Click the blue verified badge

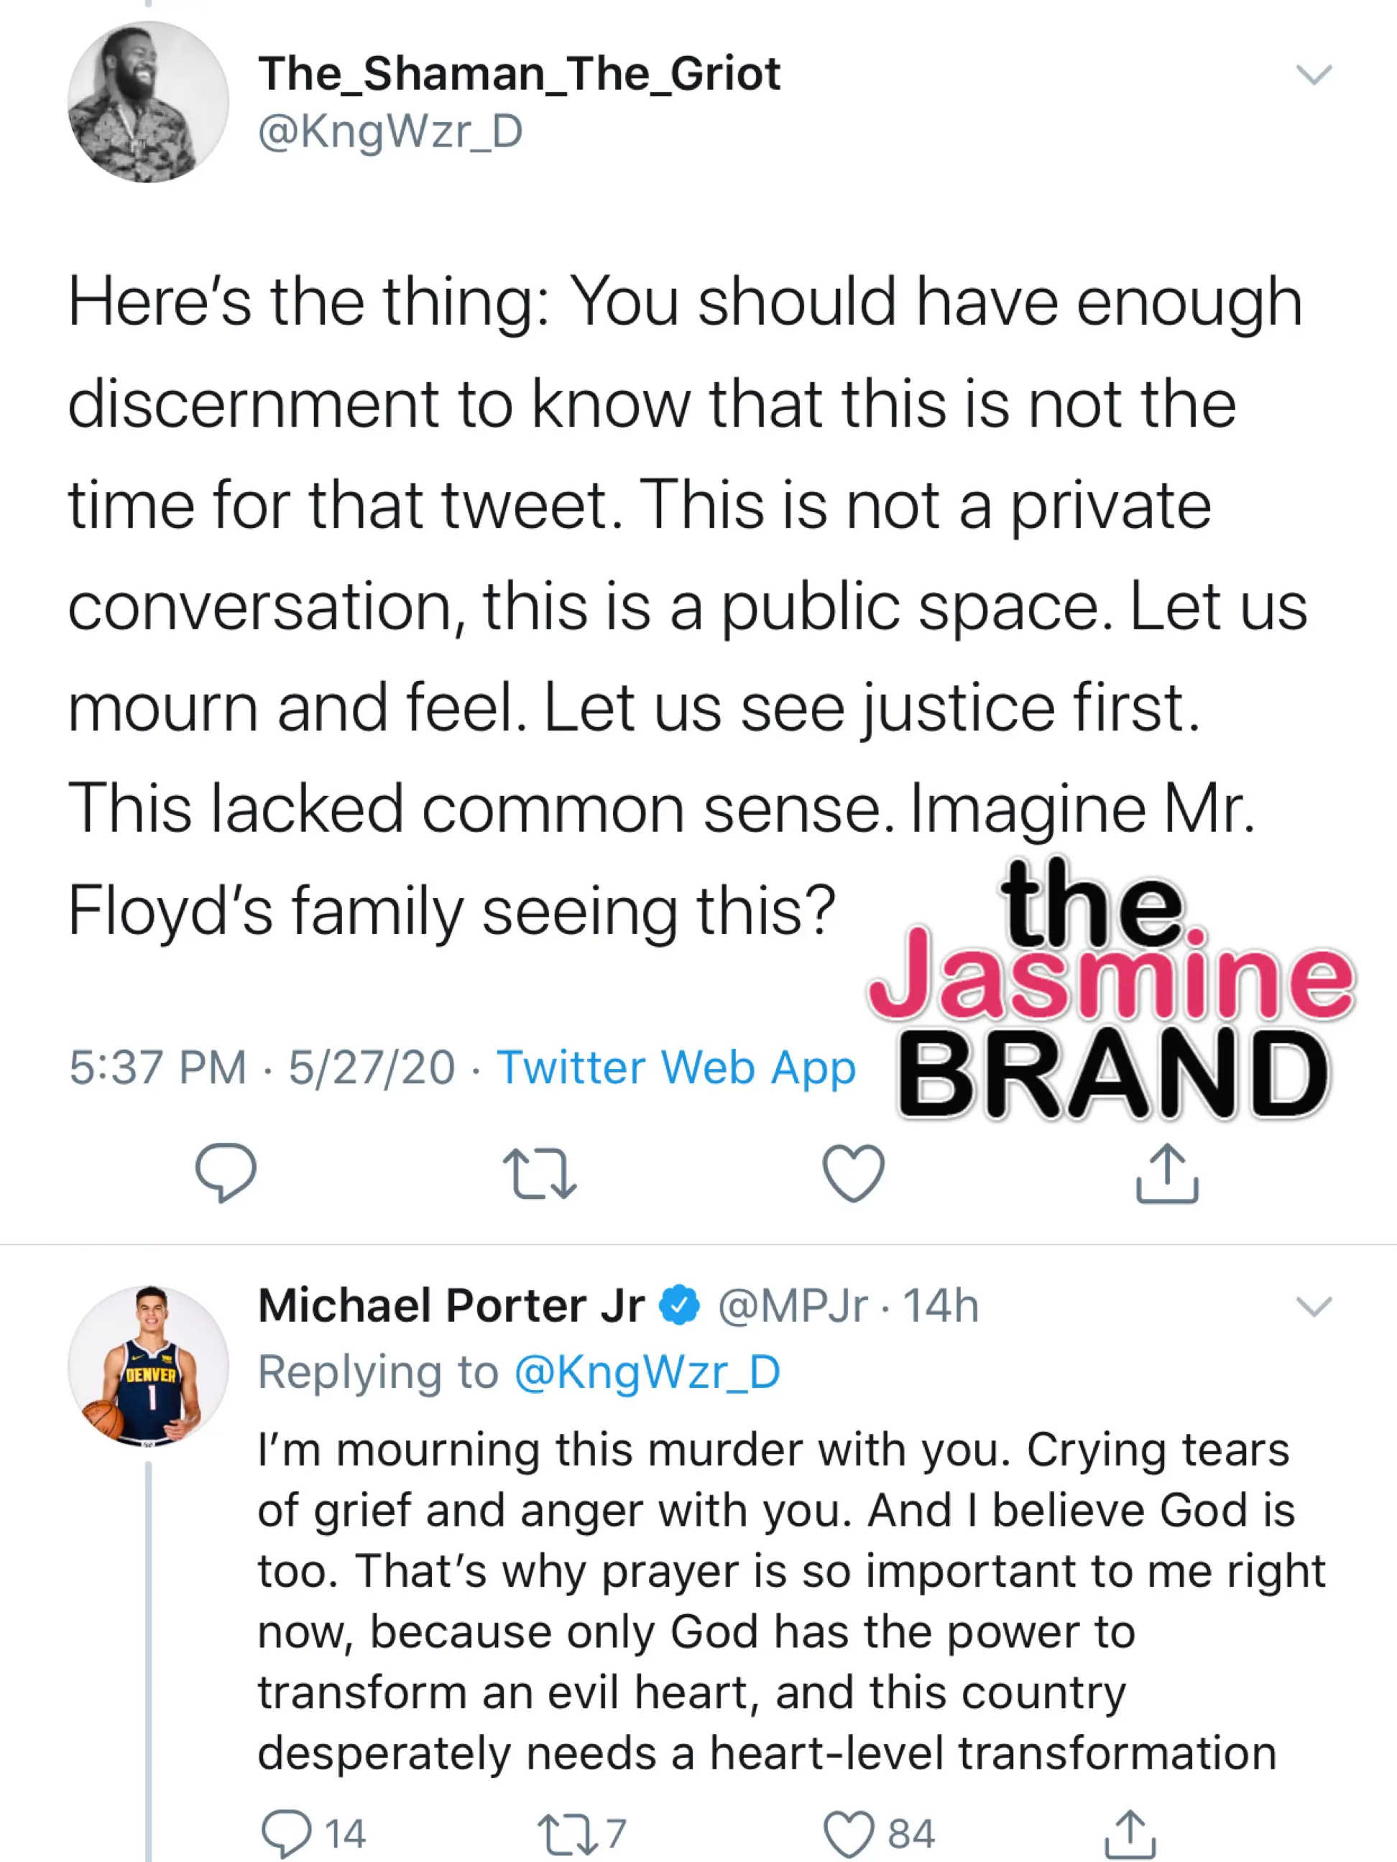680,1305
